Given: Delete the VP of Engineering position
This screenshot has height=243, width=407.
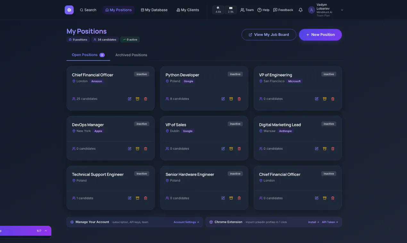Looking at the screenshot, I should coord(333,99).
